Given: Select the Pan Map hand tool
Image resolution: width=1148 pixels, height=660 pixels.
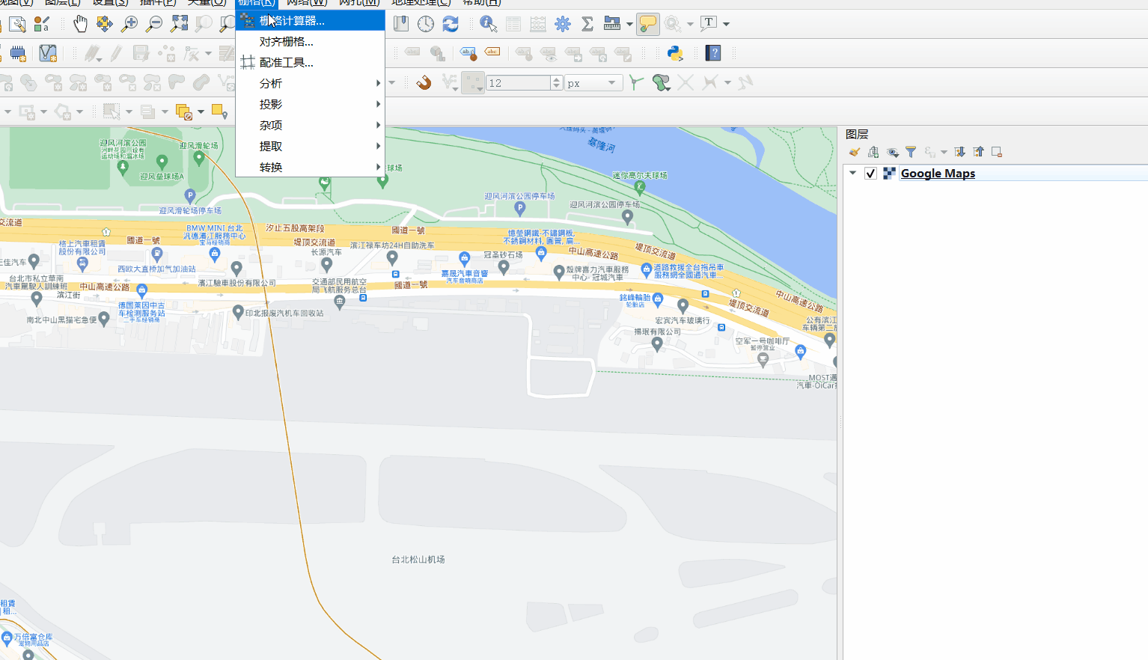Looking at the screenshot, I should click(x=80, y=24).
